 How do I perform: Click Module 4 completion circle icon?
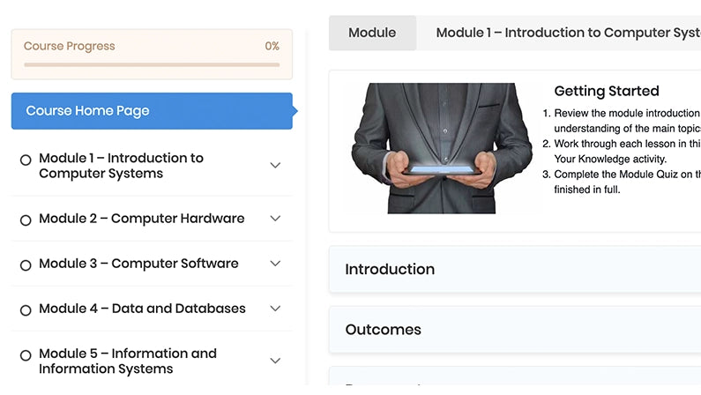(x=26, y=310)
